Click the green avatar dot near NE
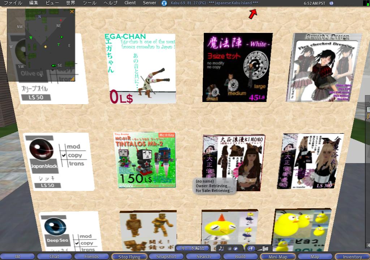370x260 pixels. click(x=61, y=37)
